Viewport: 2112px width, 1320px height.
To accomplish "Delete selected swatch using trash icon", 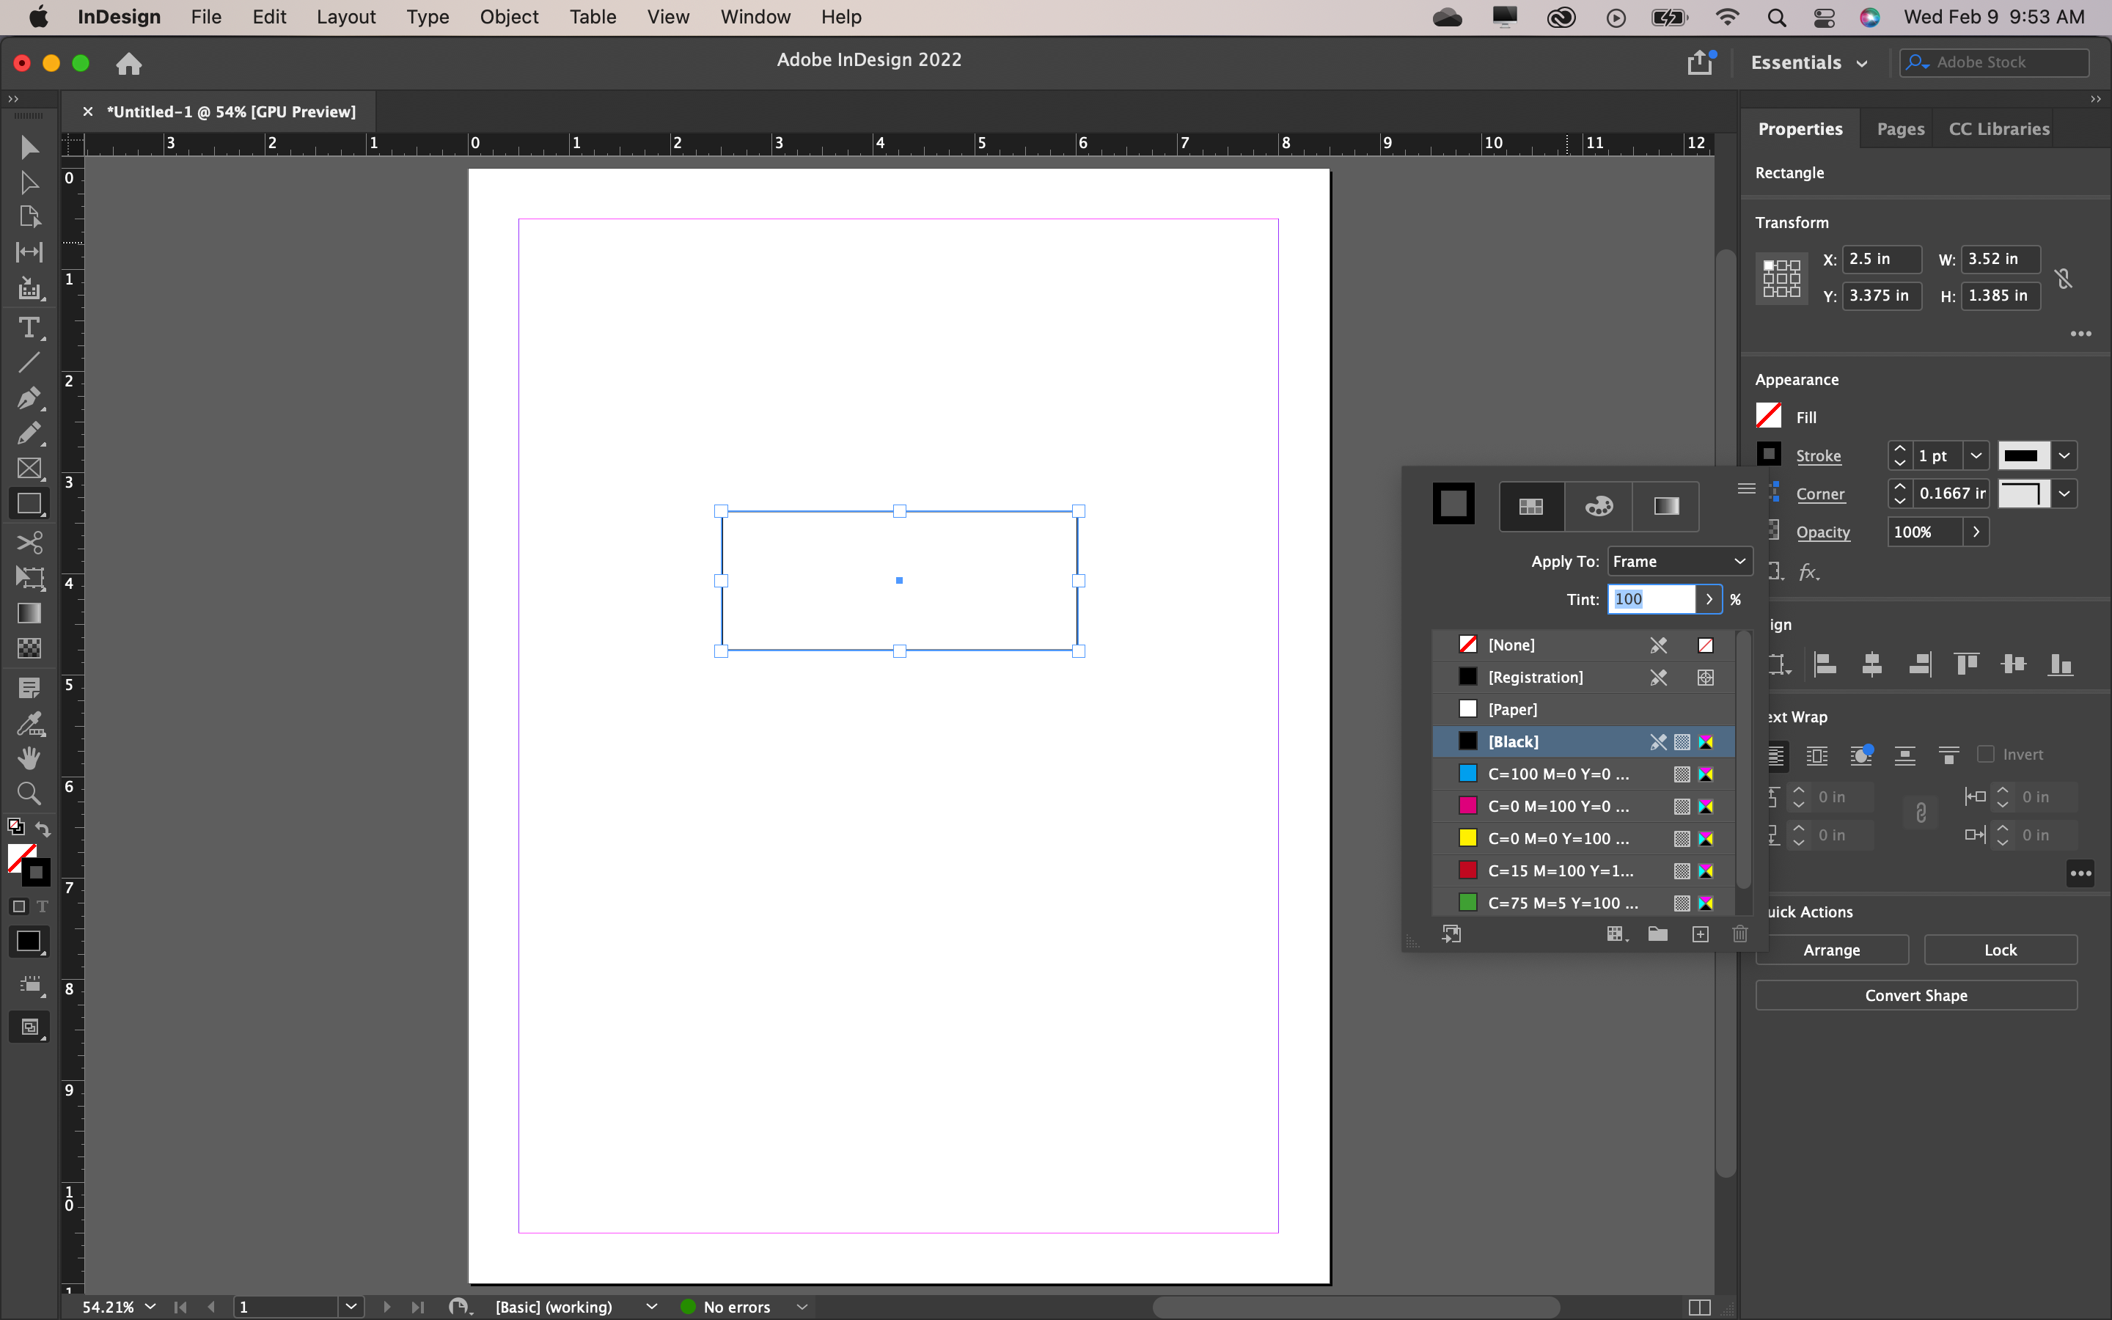I will (1739, 934).
